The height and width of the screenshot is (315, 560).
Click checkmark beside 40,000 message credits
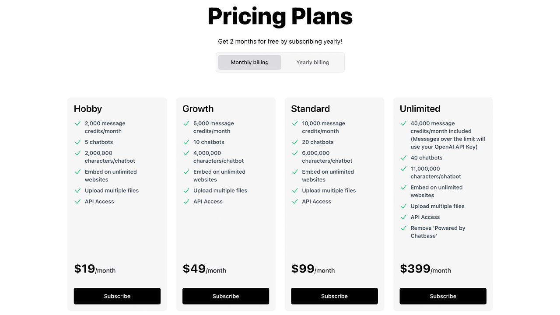point(403,123)
